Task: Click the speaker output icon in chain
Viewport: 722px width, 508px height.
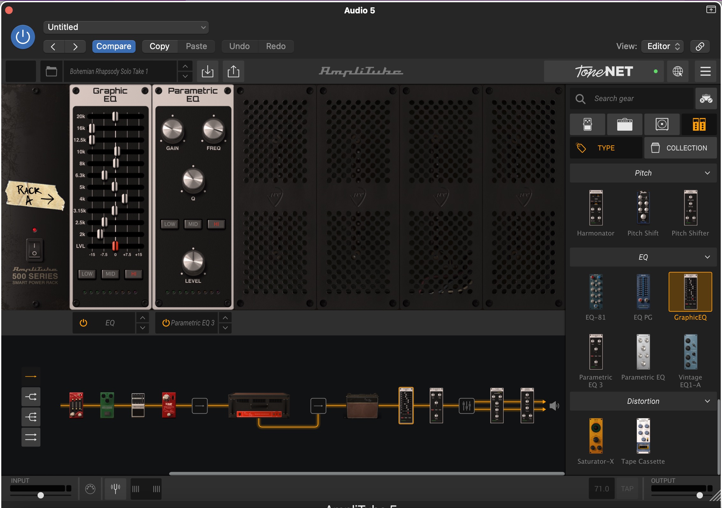Action: pos(554,406)
